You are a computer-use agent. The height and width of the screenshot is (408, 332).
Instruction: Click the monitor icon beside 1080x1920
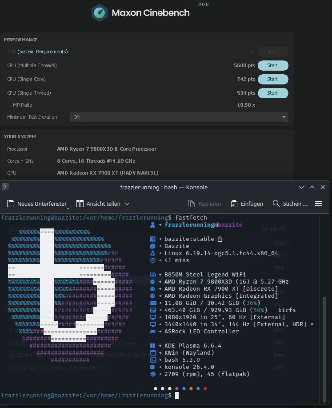coord(153,317)
